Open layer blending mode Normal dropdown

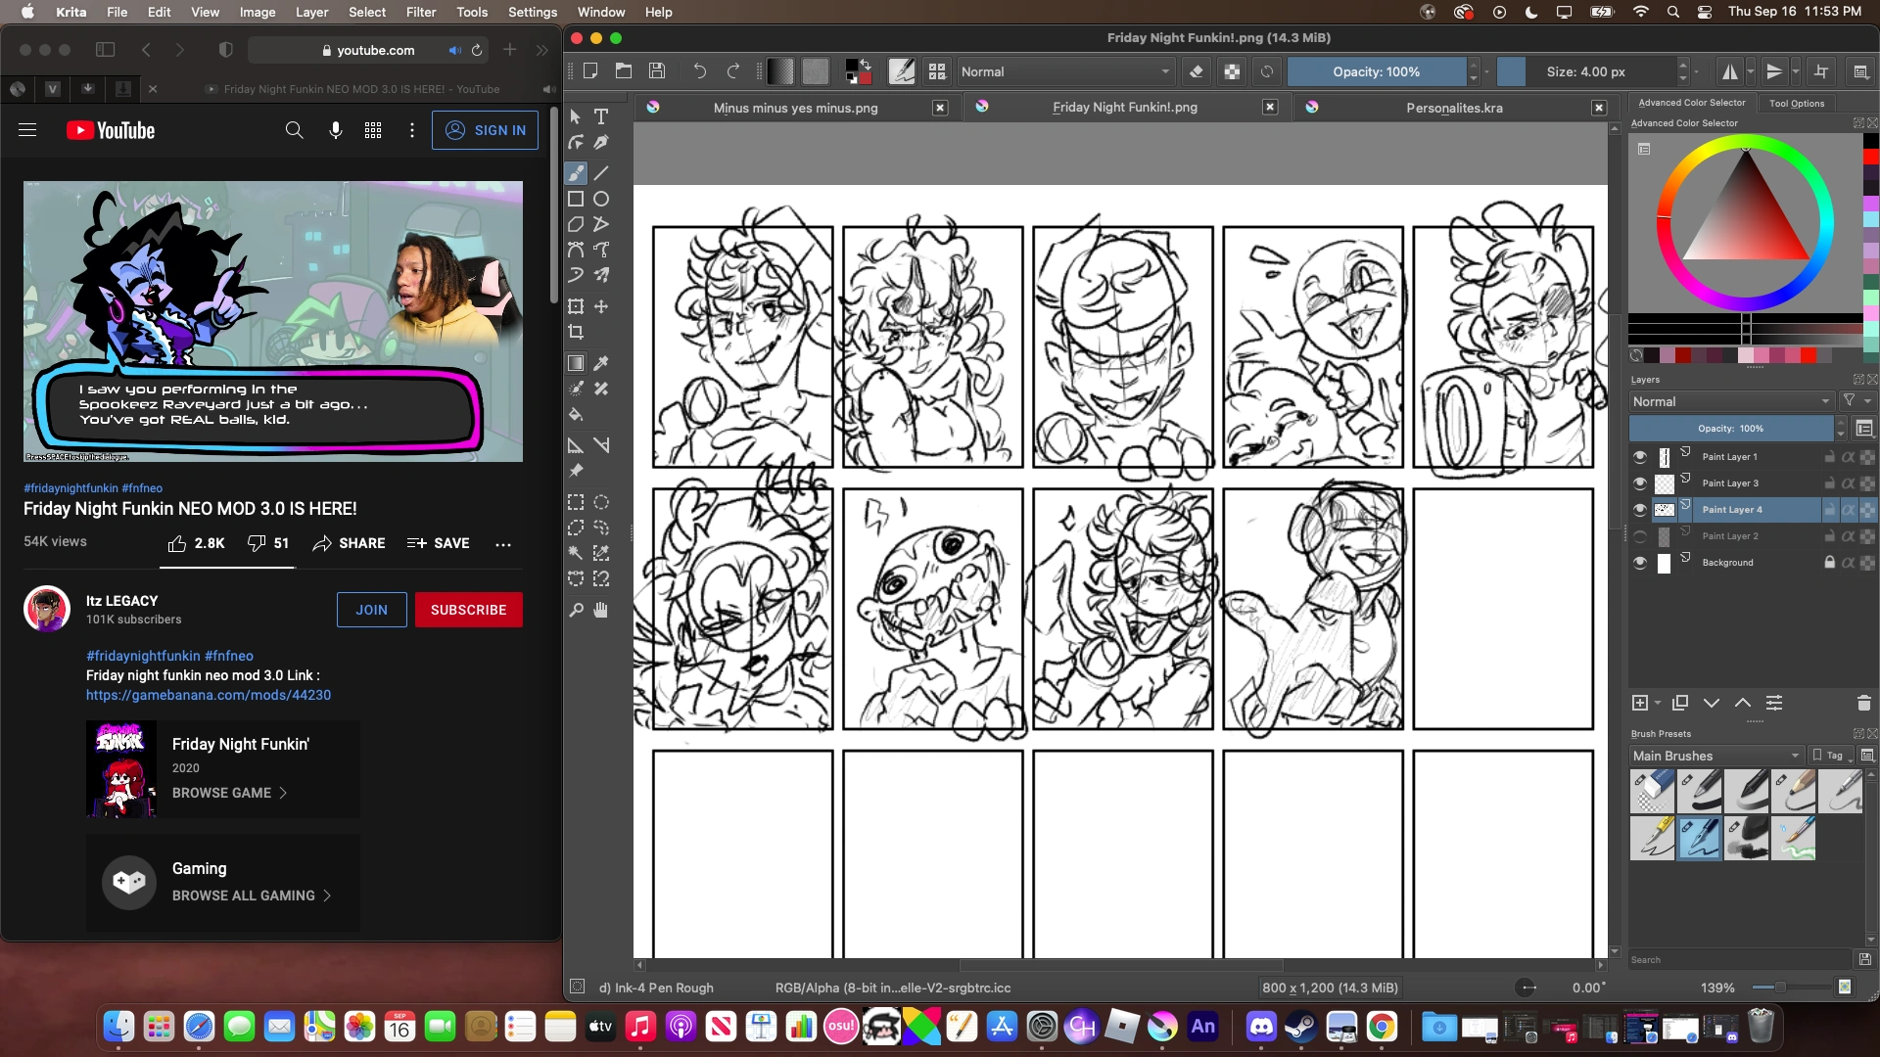tap(1730, 401)
